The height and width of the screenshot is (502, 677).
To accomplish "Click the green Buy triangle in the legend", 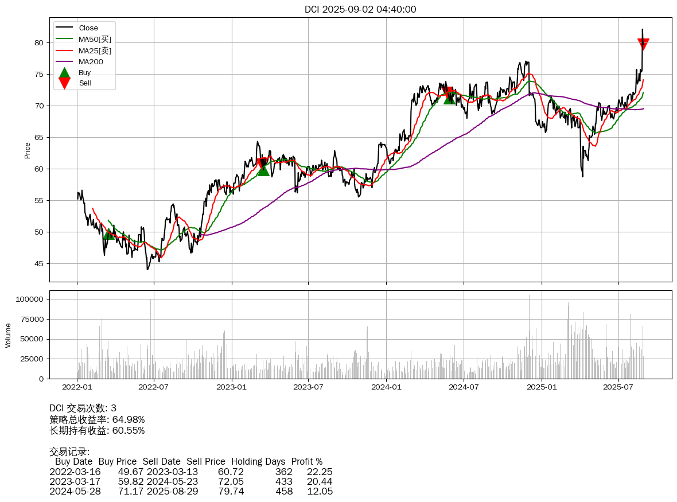I will click(x=64, y=73).
